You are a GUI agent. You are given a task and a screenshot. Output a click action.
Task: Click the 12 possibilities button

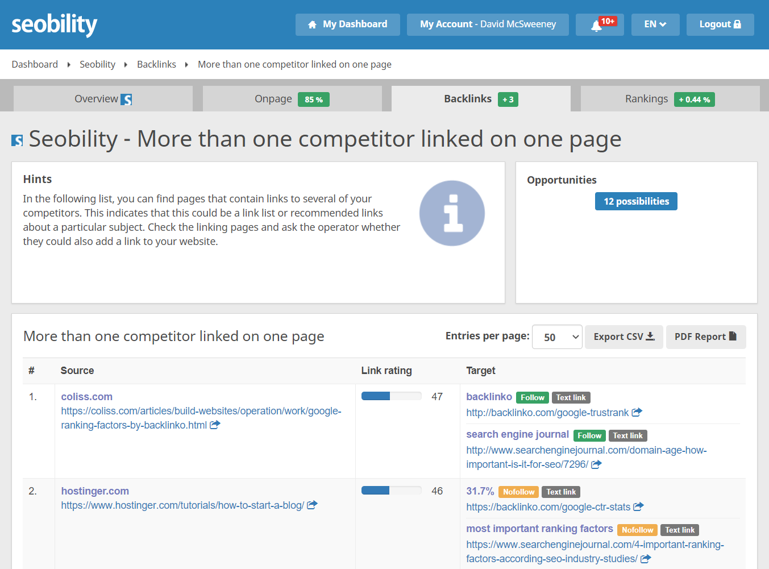point(636,201)
